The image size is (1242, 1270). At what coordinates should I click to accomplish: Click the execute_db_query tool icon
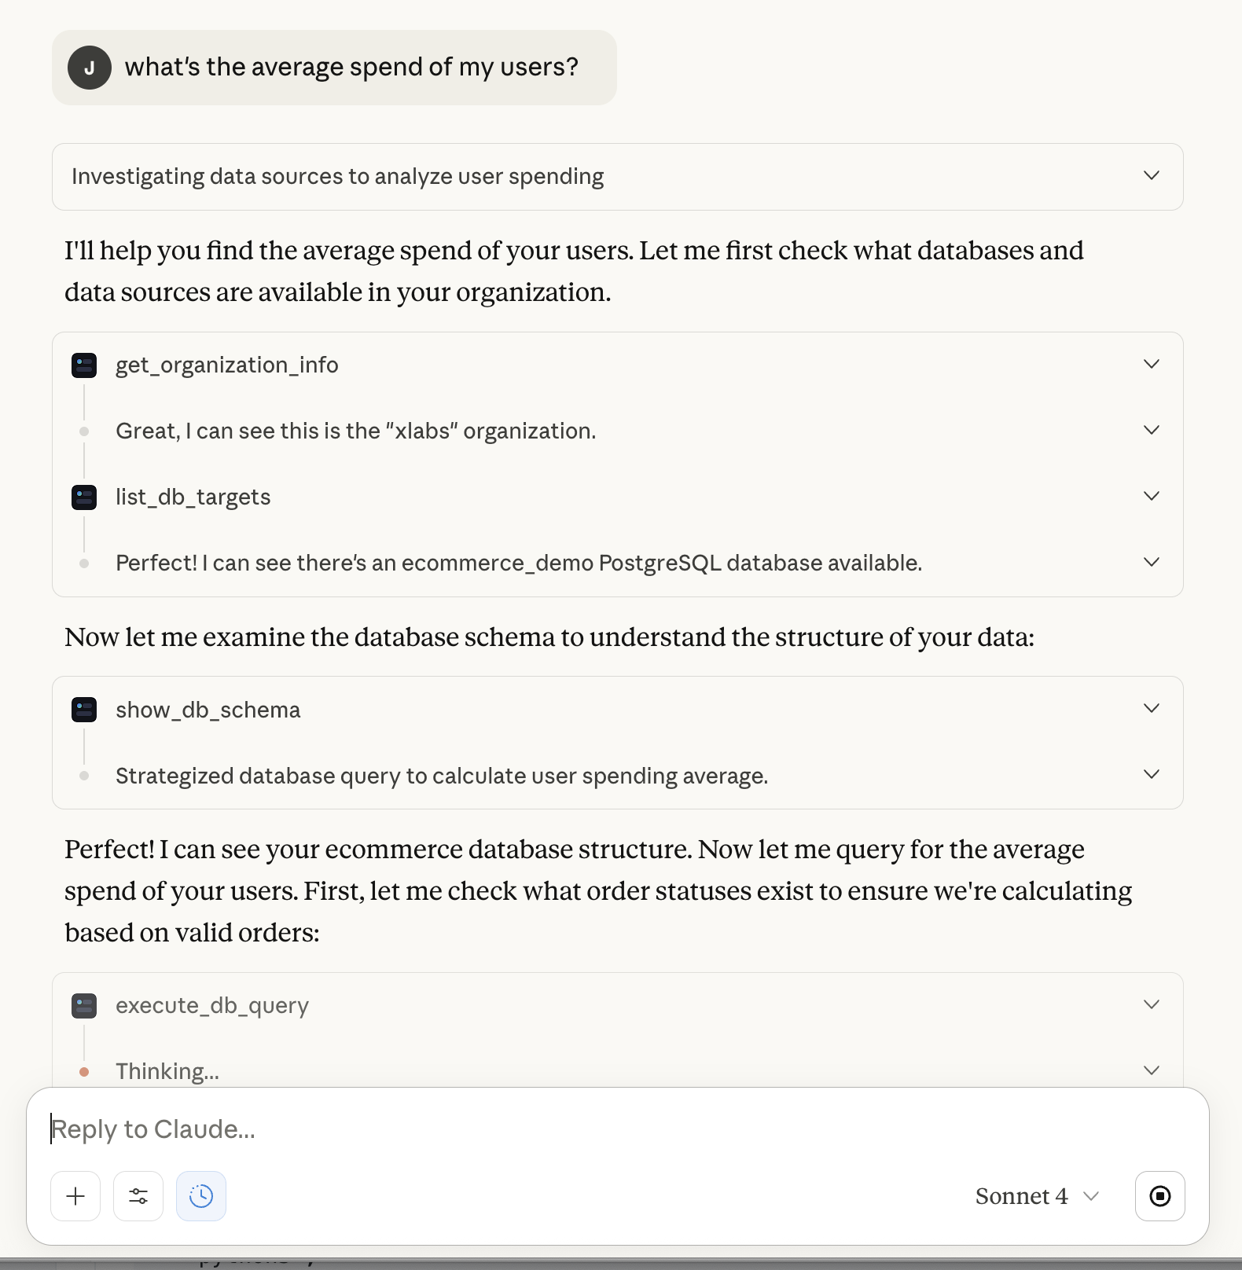click(84, 1006)
